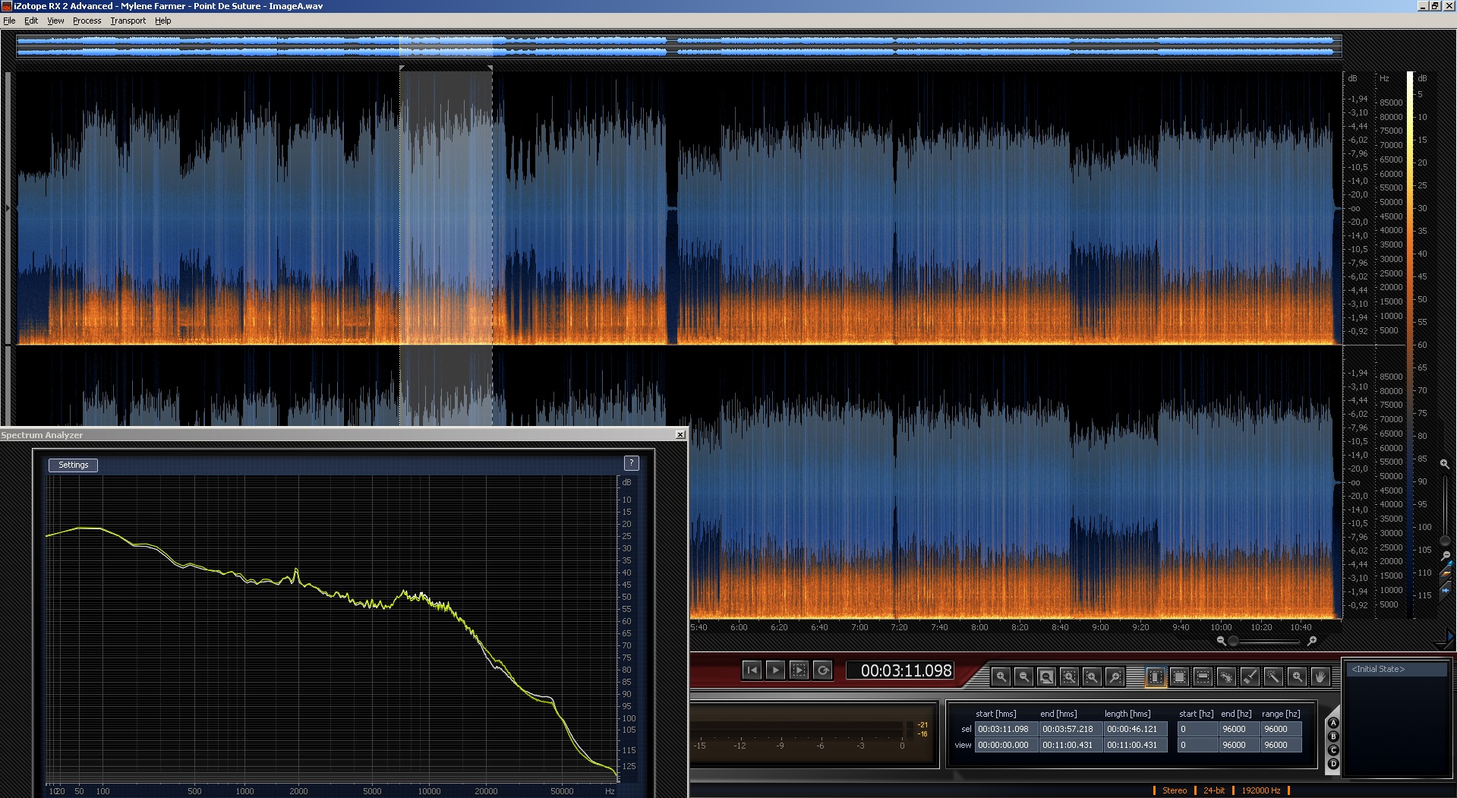Switch to compare slot D
The image size is (1457, 798).
tap(1333, 764)
